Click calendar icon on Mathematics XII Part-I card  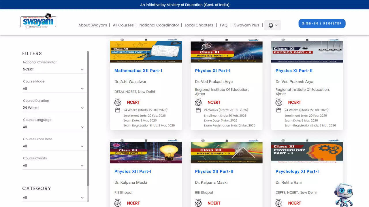pyautogui.click(x=118, y=110)
